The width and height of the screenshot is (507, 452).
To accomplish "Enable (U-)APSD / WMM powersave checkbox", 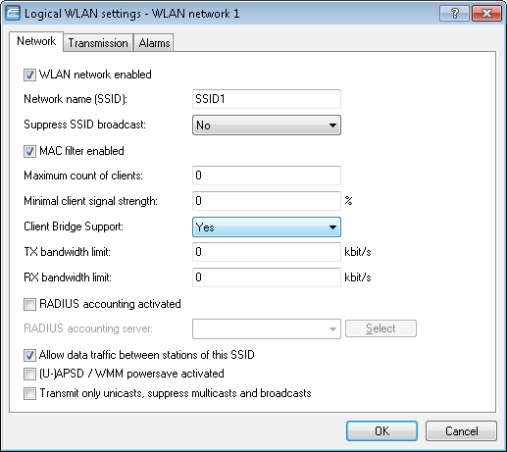I will (29, 374).
